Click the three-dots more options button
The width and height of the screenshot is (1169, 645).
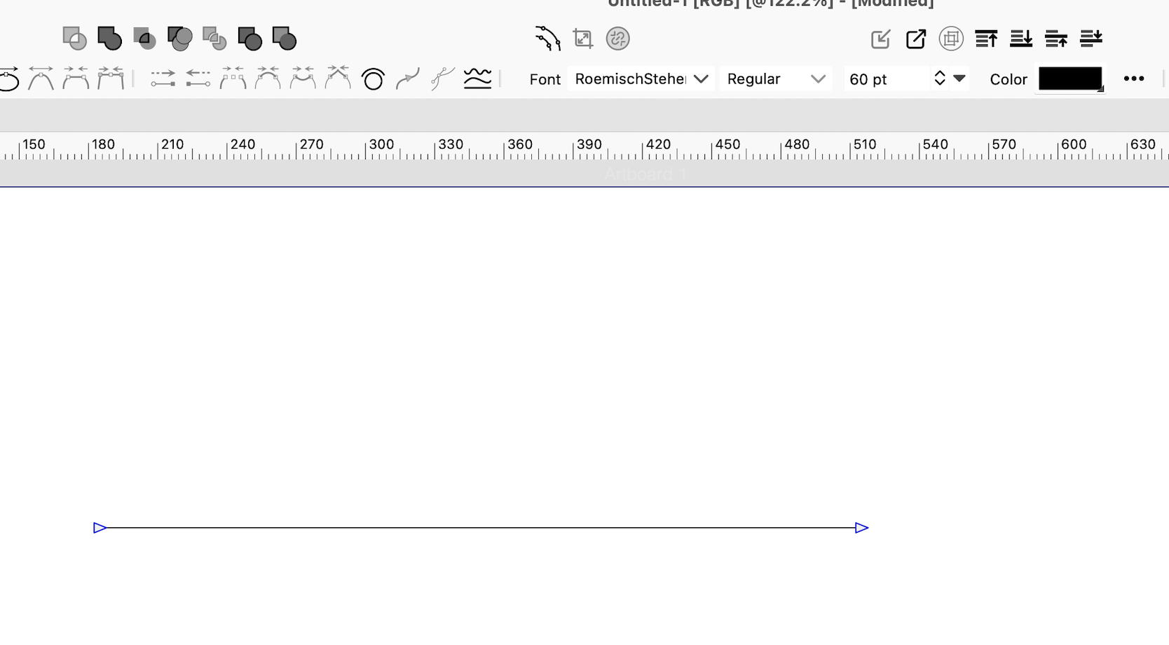(x=1133, y=79)
